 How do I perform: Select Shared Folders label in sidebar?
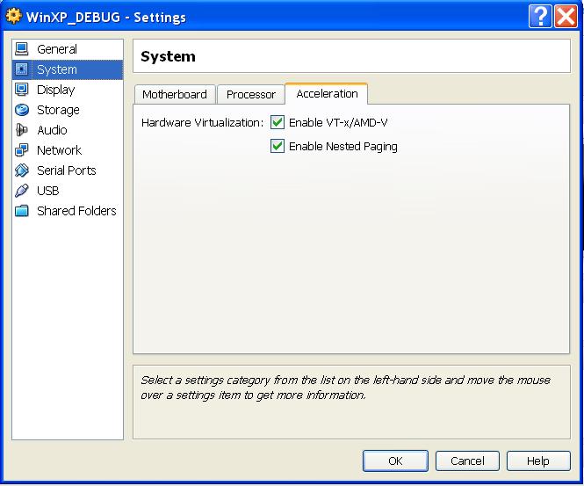click(x=76, y=211)
